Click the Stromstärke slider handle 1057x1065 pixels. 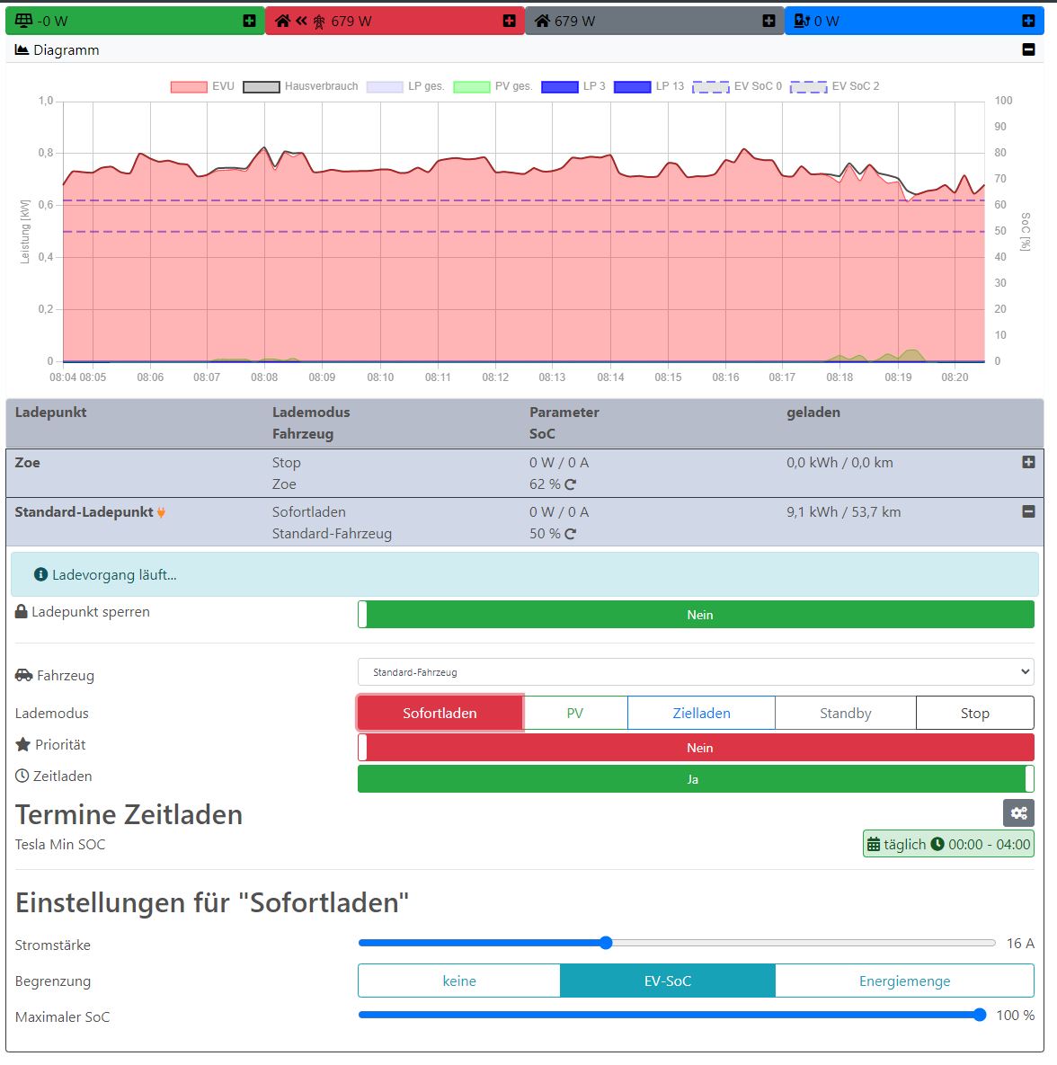point(606,943)
